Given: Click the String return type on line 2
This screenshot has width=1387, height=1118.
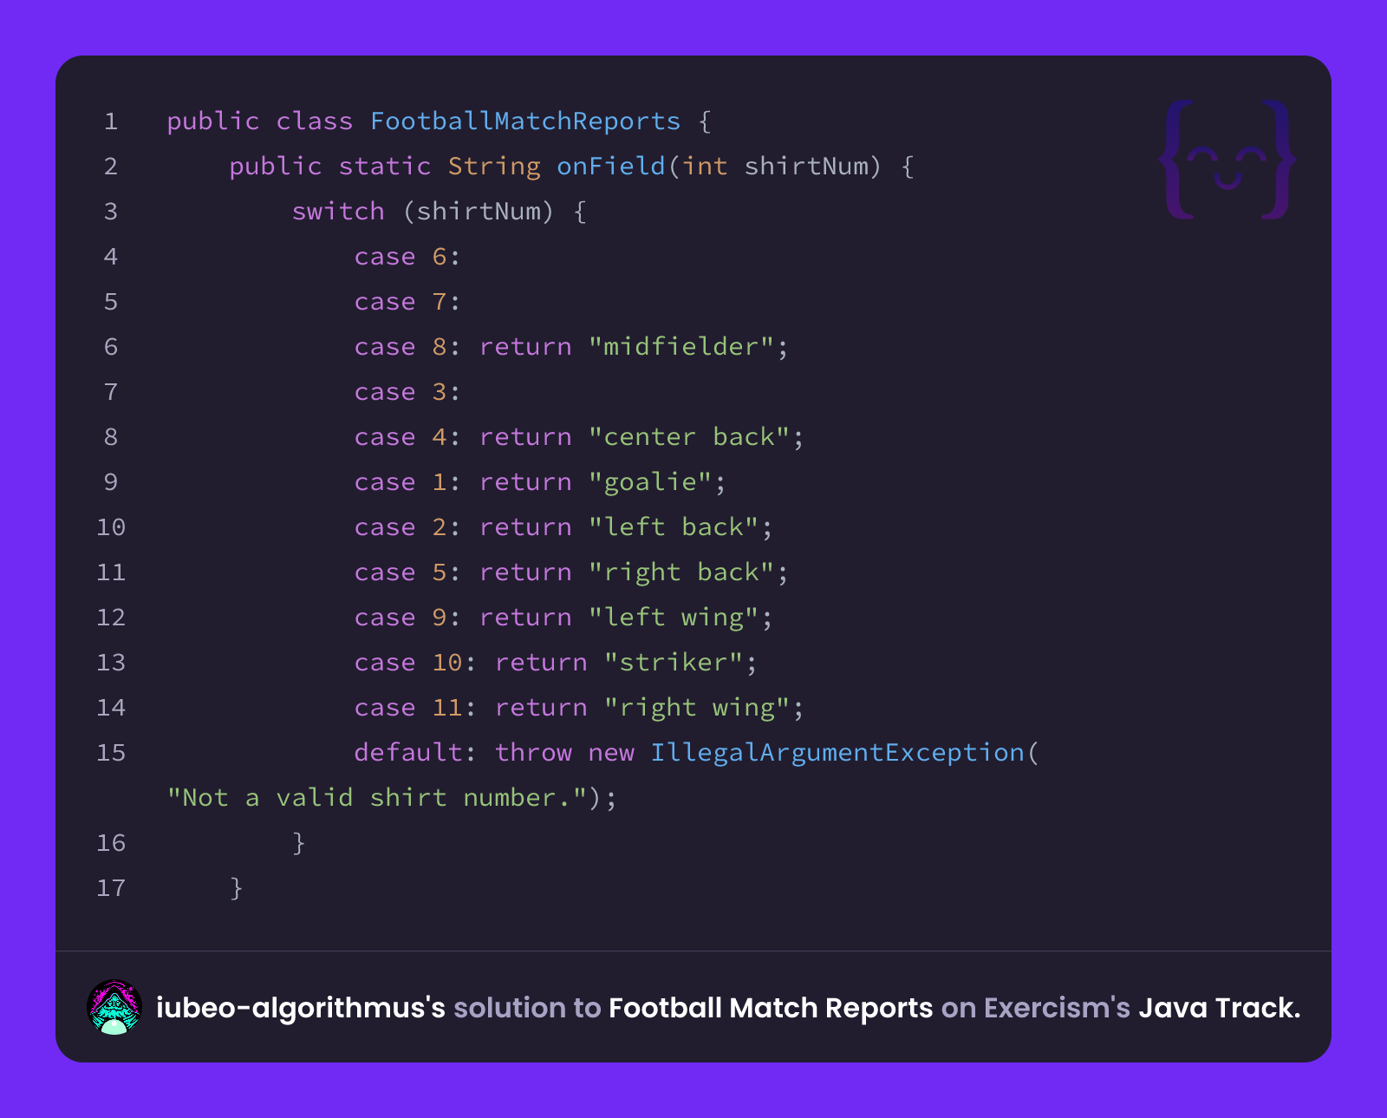Looking at the screenshot, I should coord(494,167).
